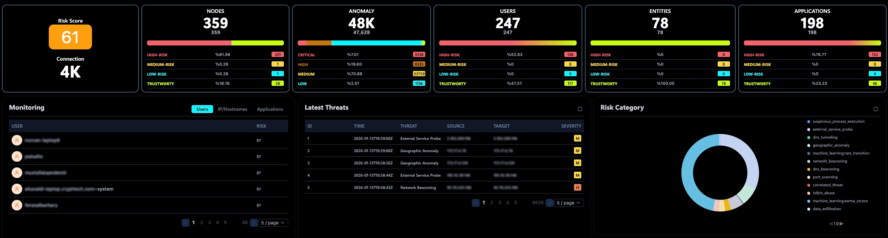The height and width of the screenshot is (238, 888).
Task: Click M severity badge of threat ID 4
Action: pos(577,175)
